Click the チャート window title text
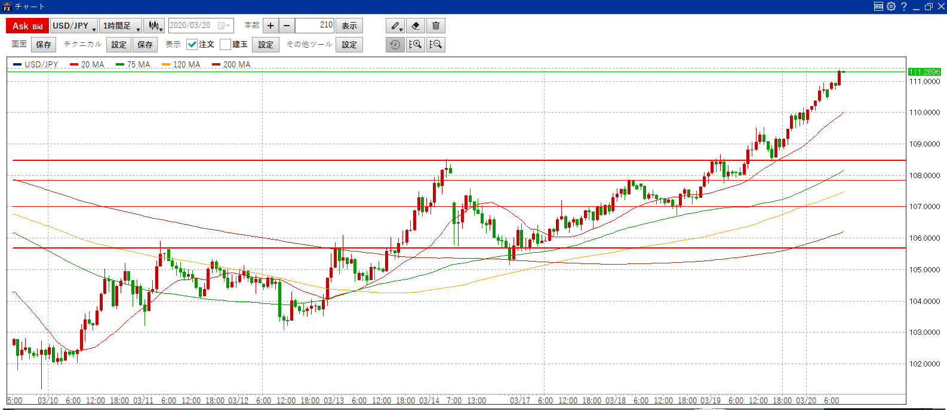Viewport: 947px width, 410px height. tap(30, 7)
